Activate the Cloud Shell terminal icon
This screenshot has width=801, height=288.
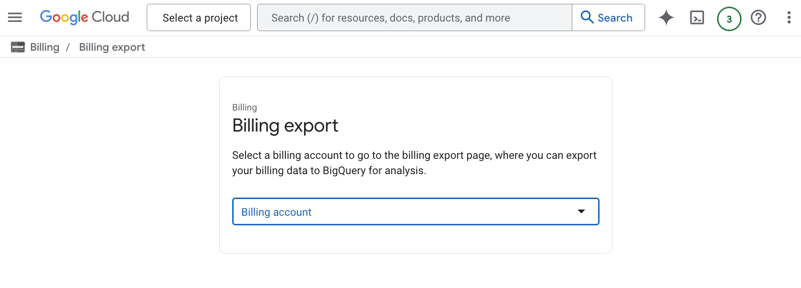pos(696,18)
